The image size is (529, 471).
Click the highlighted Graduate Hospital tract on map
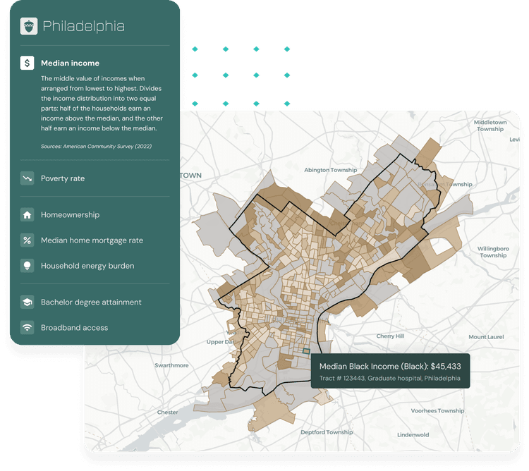pyautogui.click(x=306, y=350)
